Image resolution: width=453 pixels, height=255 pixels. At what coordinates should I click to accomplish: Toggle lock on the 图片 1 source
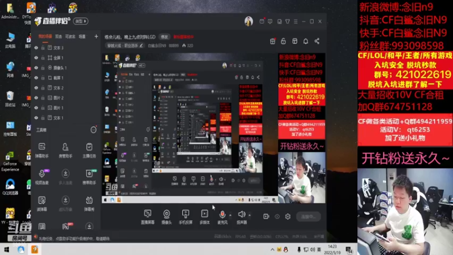[43, 108]
